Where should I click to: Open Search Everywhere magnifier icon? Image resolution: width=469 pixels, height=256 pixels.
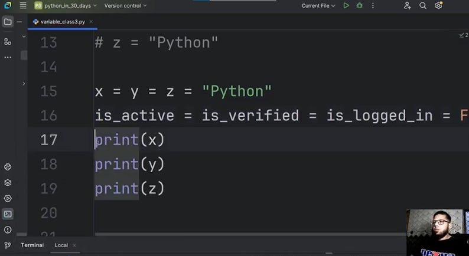423,6
